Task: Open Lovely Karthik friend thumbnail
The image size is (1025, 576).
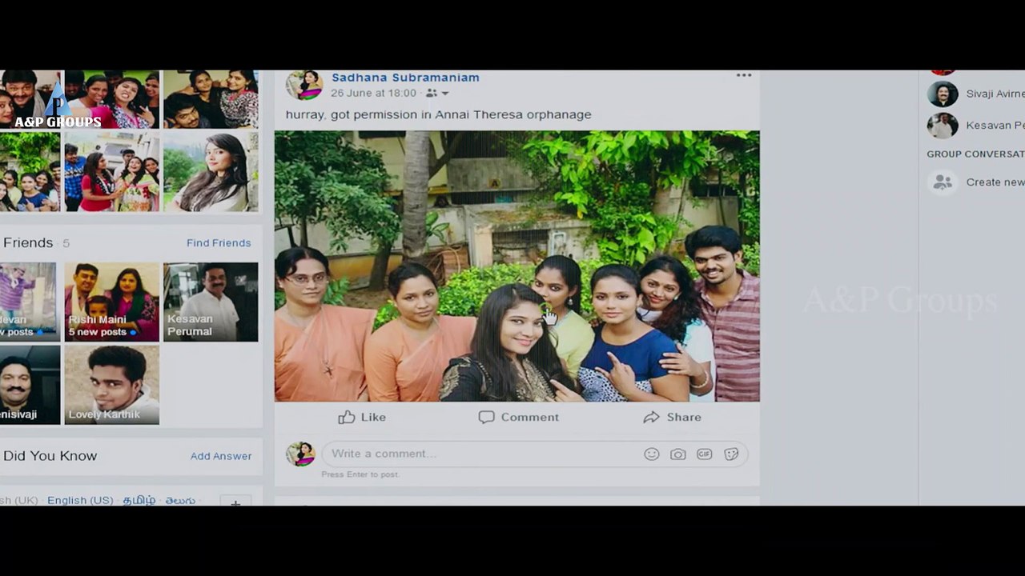Action: [x=112, y=385]
